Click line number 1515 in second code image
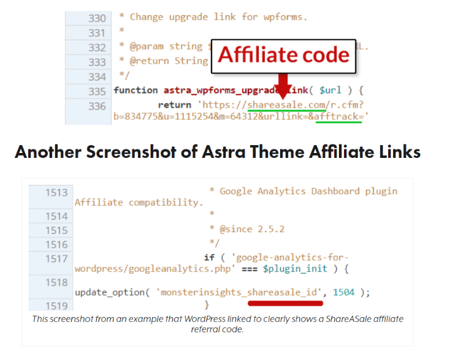Image resolution: width=458 pixels, height=347 pixels. (x=56, y=231)
